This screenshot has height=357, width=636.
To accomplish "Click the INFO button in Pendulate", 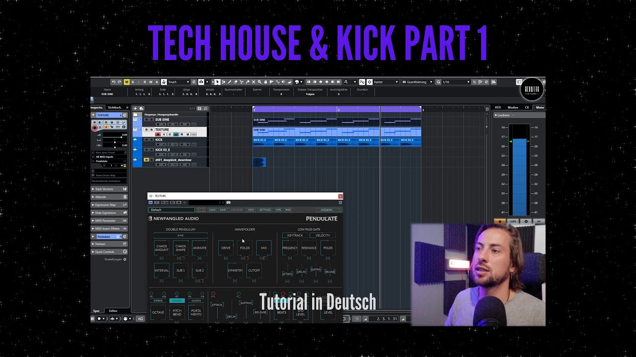I will [x=251, y=210].
